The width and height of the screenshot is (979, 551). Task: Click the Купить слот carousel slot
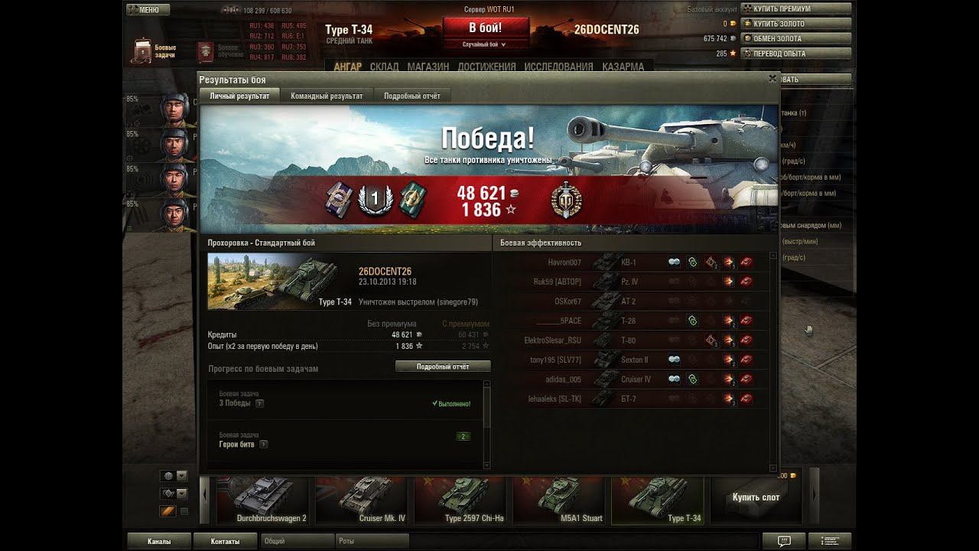click(756, 497)
